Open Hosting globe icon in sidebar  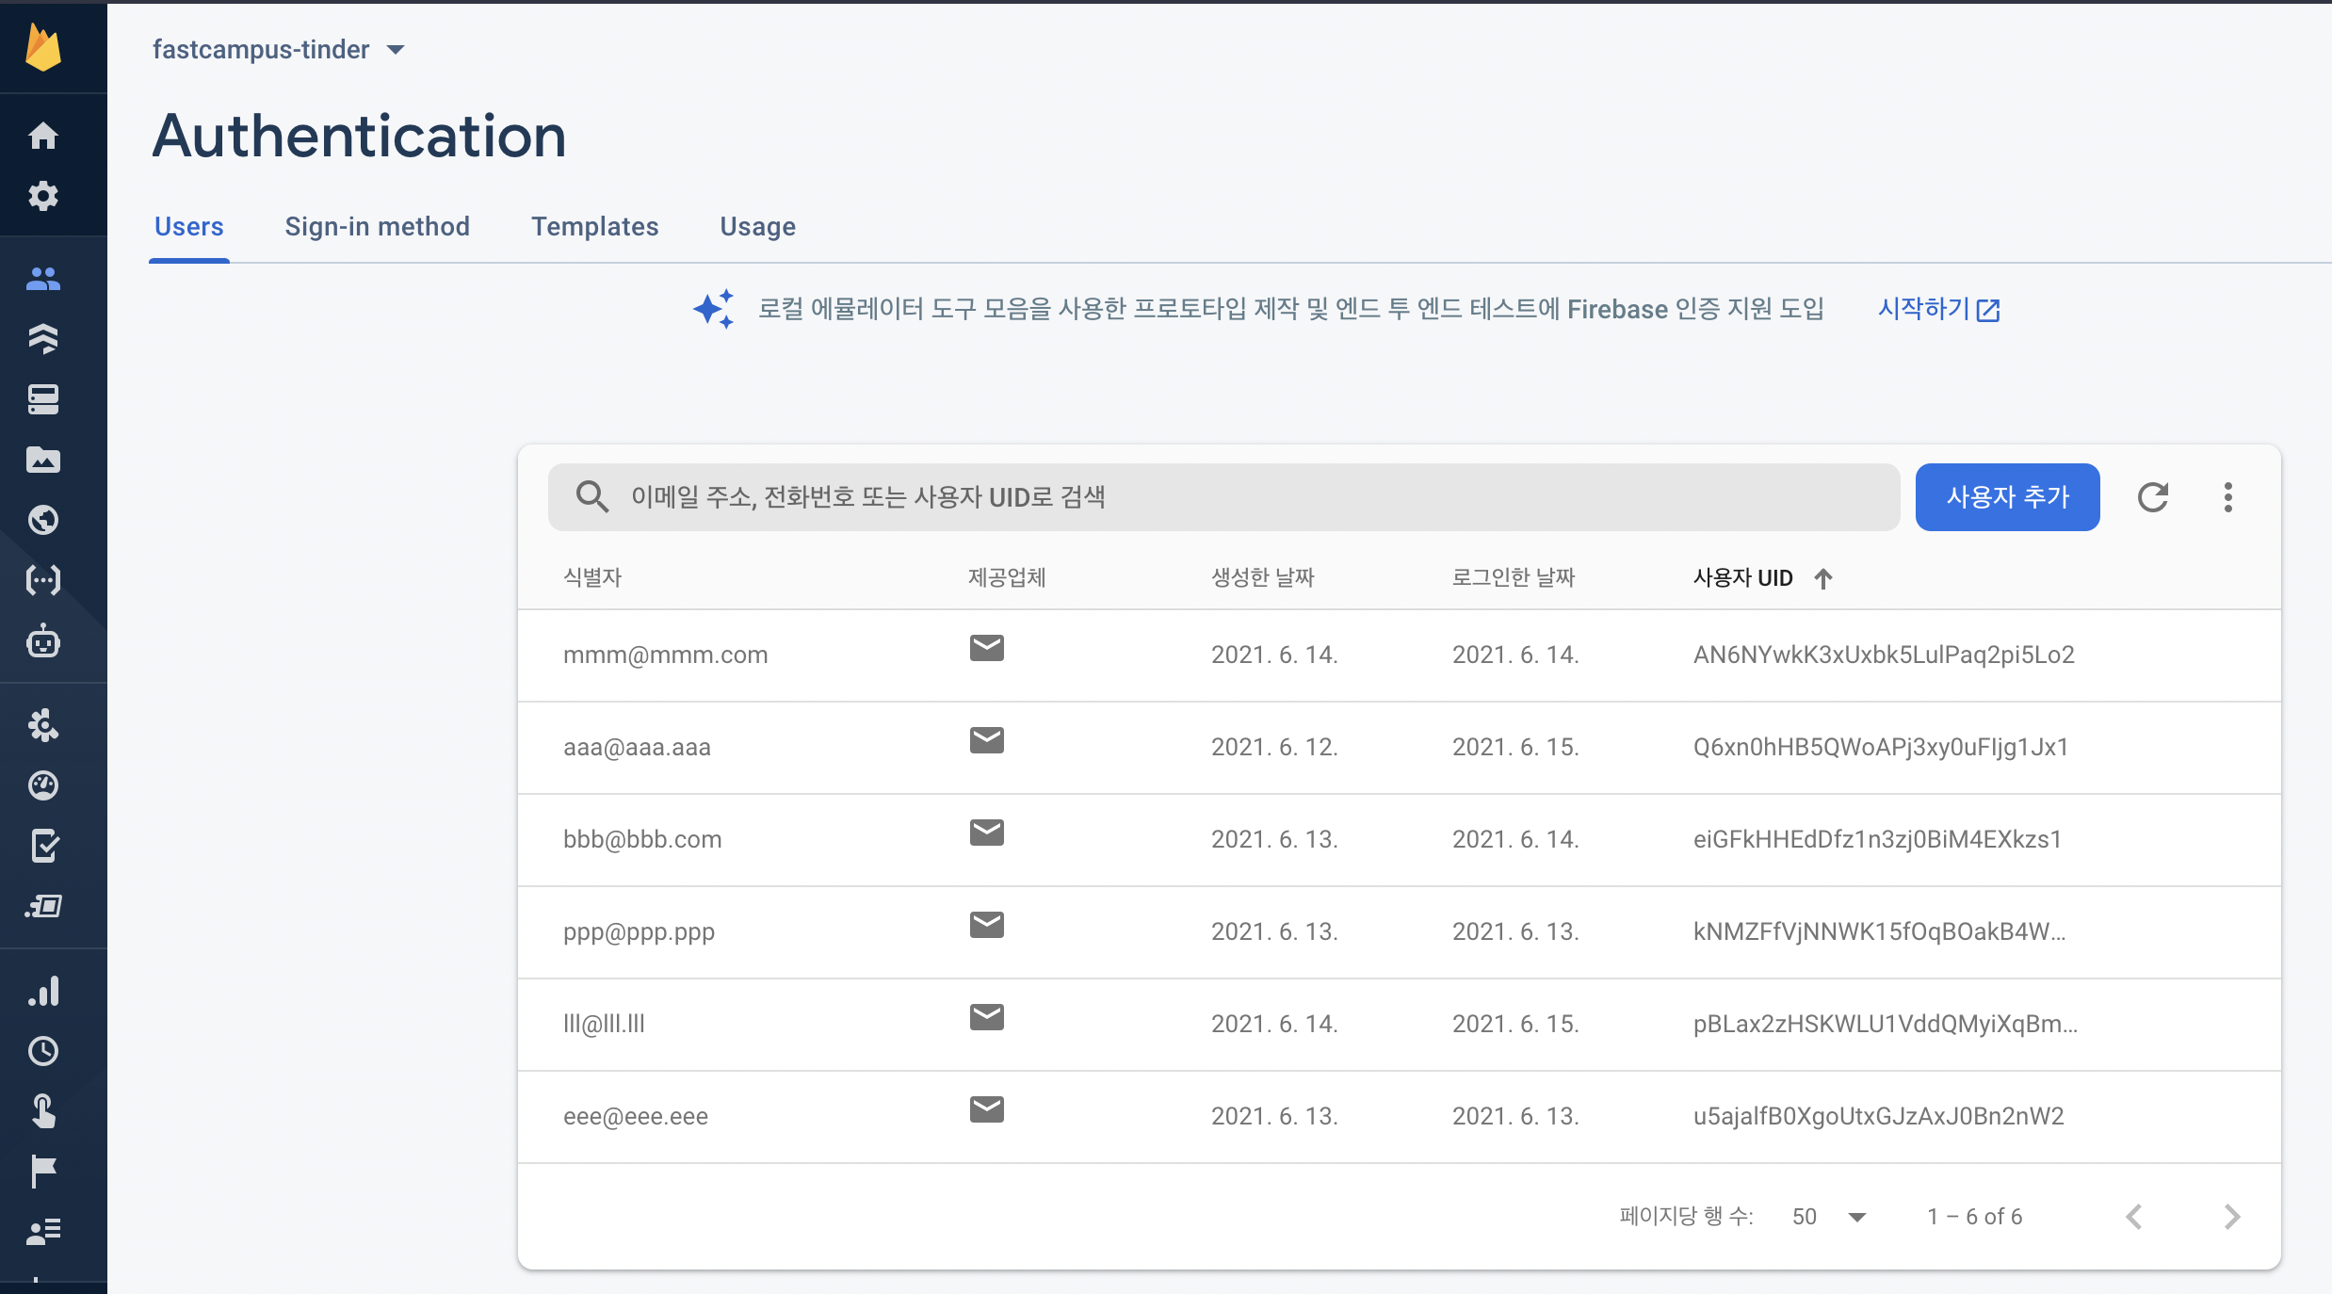click(43, 520)
